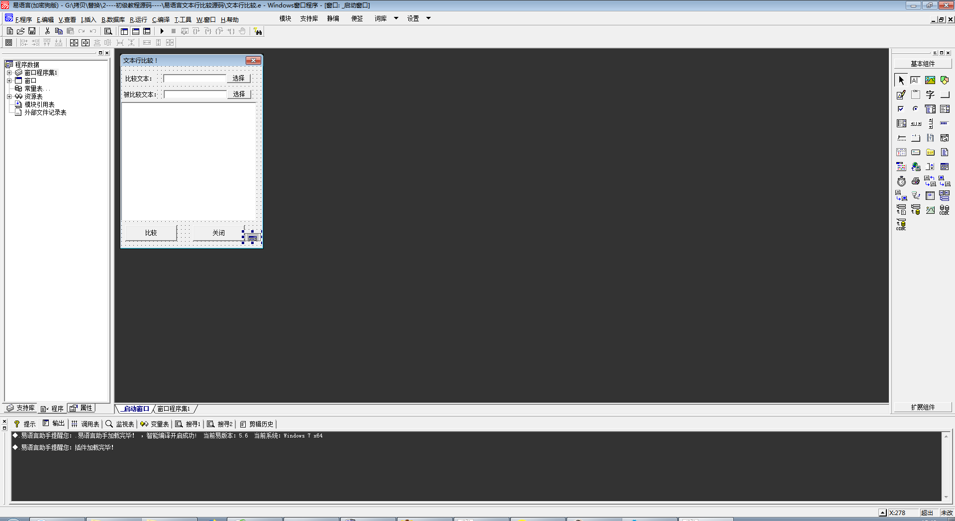Screen dimensions: 955x521
Task: Open the E.编辑 menu
Action: [45, 19]
